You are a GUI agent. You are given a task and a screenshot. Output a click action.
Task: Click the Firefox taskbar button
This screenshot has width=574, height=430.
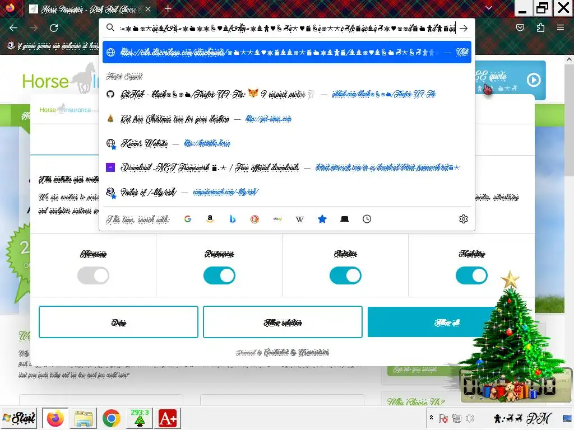[x=55, y=418]
